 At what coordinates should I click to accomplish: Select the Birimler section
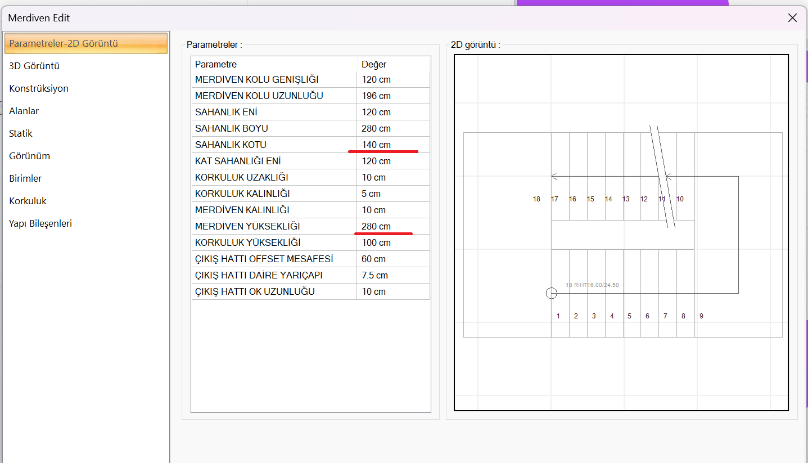tap(25, 178)
